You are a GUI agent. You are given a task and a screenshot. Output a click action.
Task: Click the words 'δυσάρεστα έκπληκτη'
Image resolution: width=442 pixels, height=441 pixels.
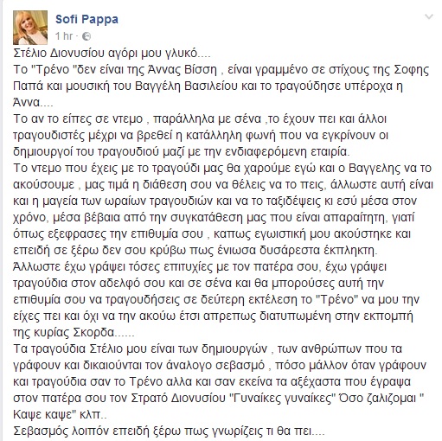point(318,251)
